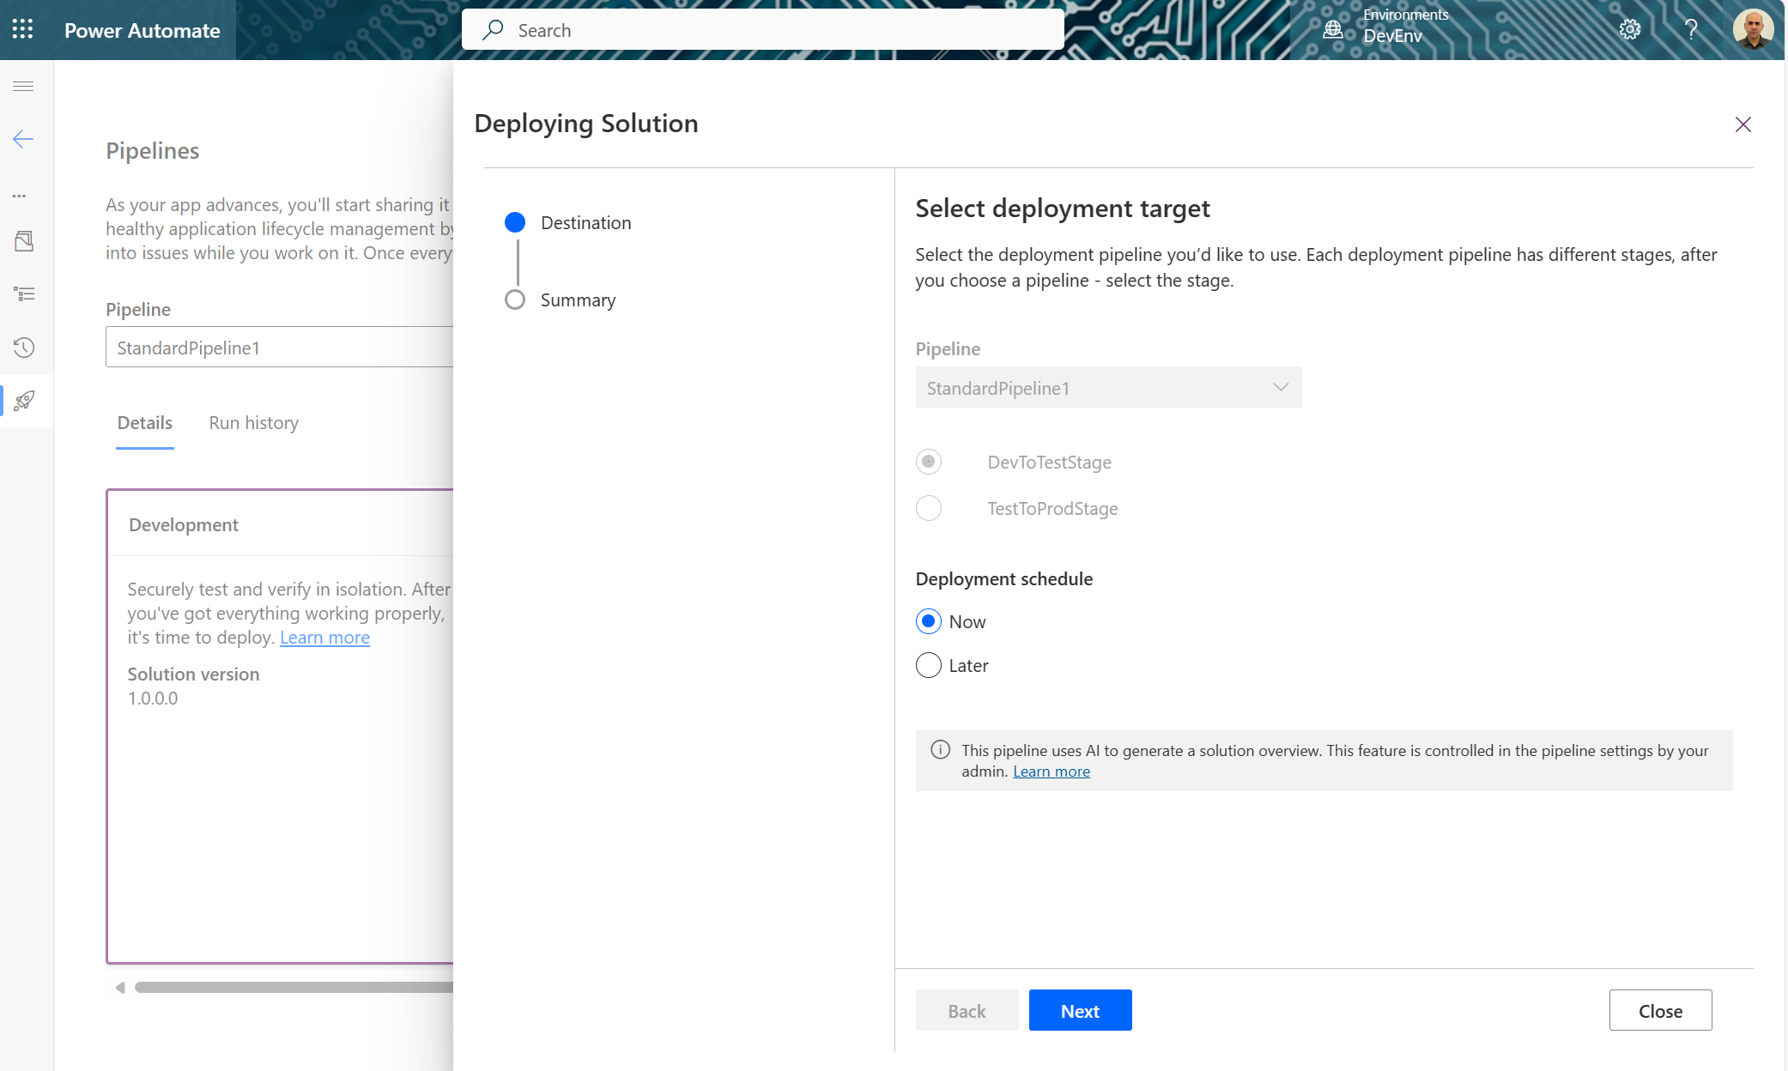The height and width of the screenshot is (1071, 1788).
Task: Open the Pipeline combo box on Pipelines page
Action: click(x=279, y=348)
